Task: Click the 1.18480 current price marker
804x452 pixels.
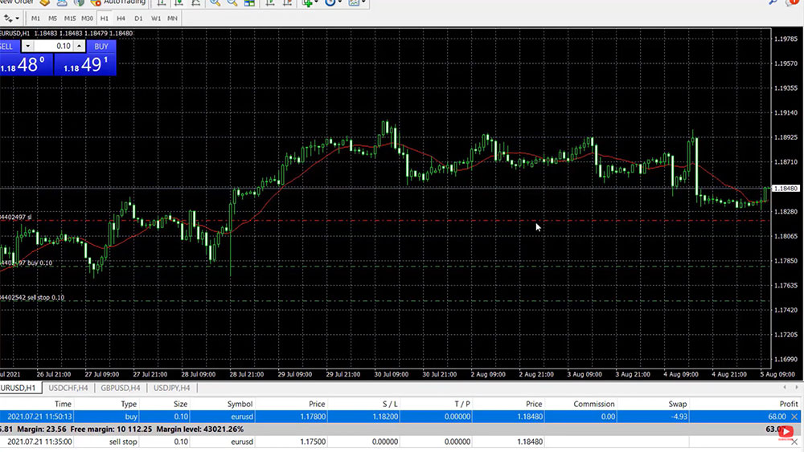Action: (x=786, y=189)
